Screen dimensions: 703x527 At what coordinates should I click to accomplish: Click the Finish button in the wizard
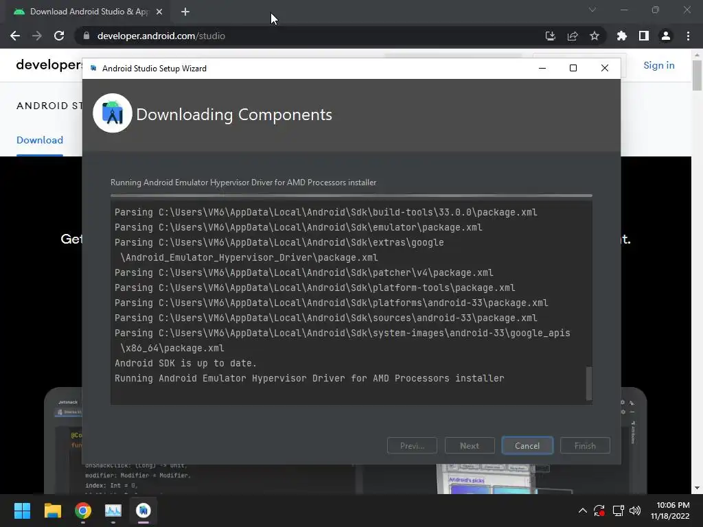coord(585,445)
